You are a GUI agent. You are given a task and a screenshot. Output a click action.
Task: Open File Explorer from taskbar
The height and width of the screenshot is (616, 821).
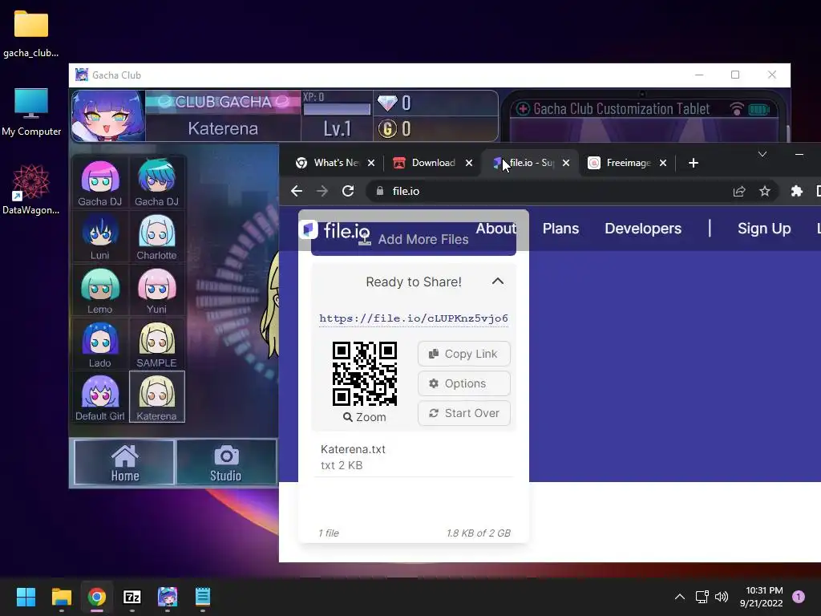click(61, 597)
